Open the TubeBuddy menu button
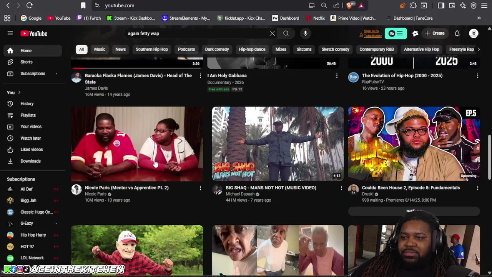Image resolution: width=492 pixels, height=277 pixels. coord(396,33)
